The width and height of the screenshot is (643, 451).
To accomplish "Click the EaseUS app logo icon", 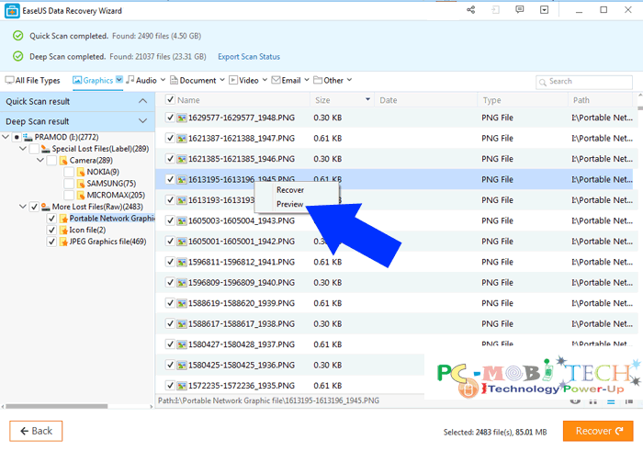I will pyautogui.click(x=11, y=11).
